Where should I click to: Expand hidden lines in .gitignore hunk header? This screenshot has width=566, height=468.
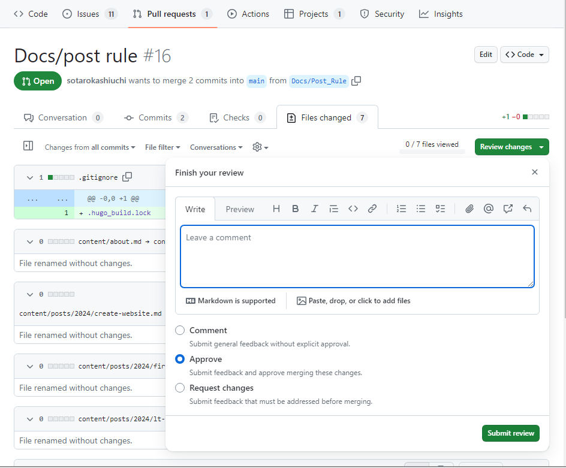(x=44, y=198)
